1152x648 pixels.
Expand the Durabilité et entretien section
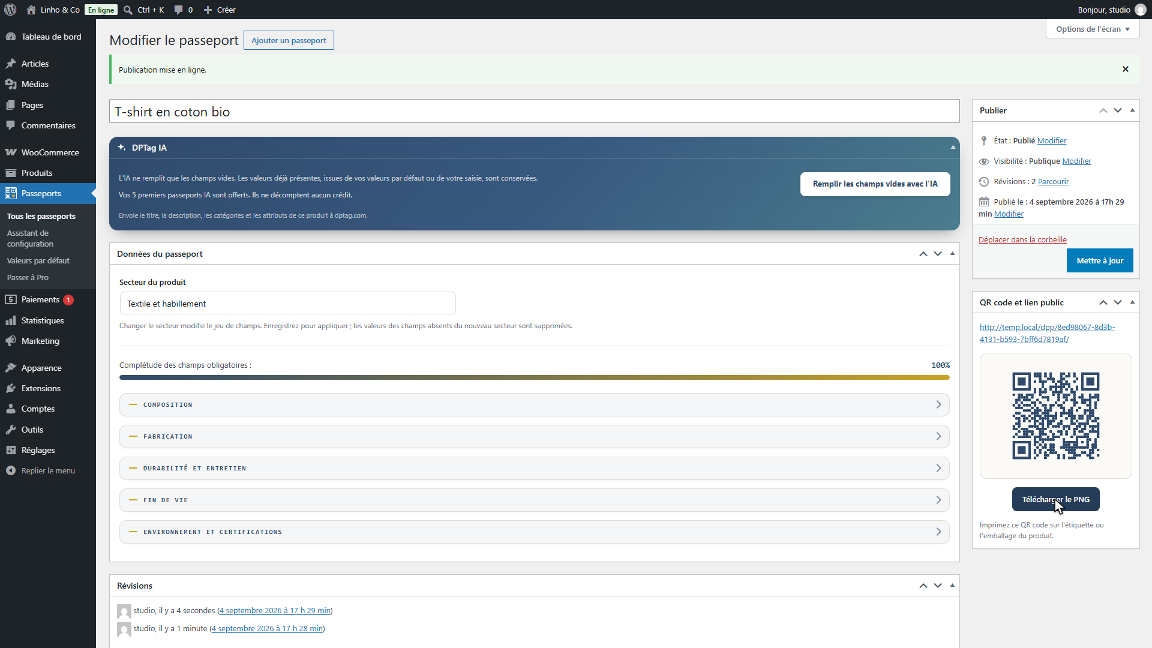pos(534,469)
